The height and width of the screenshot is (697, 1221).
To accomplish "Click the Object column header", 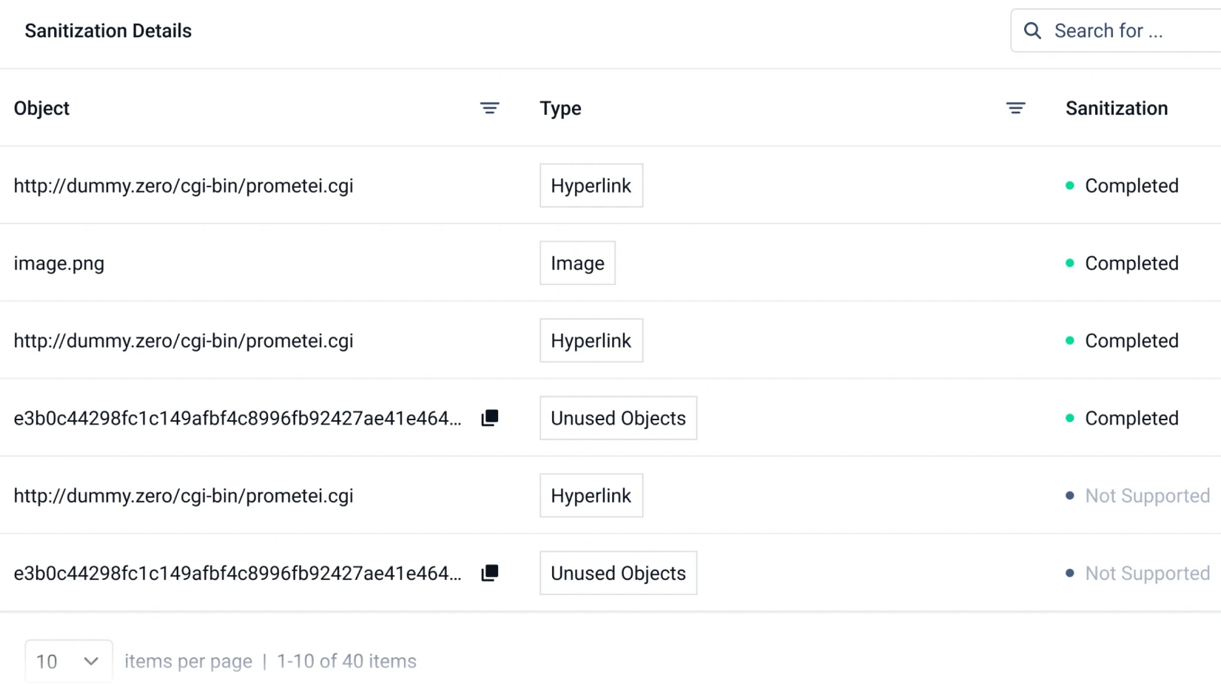I will (x=41, y=108).
